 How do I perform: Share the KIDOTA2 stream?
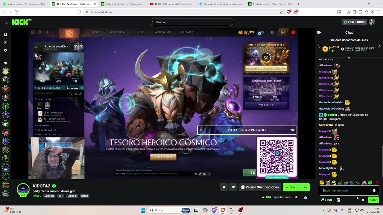point(296,197)
